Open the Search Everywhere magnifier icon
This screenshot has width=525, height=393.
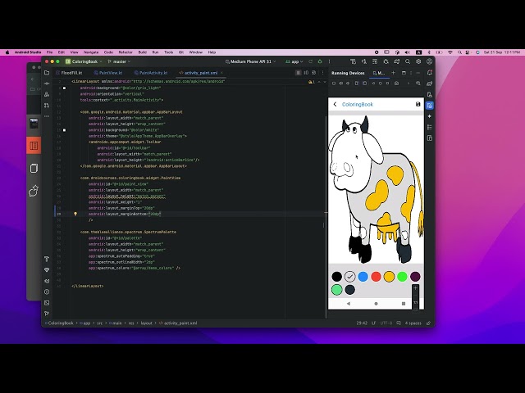click(408, 61)
